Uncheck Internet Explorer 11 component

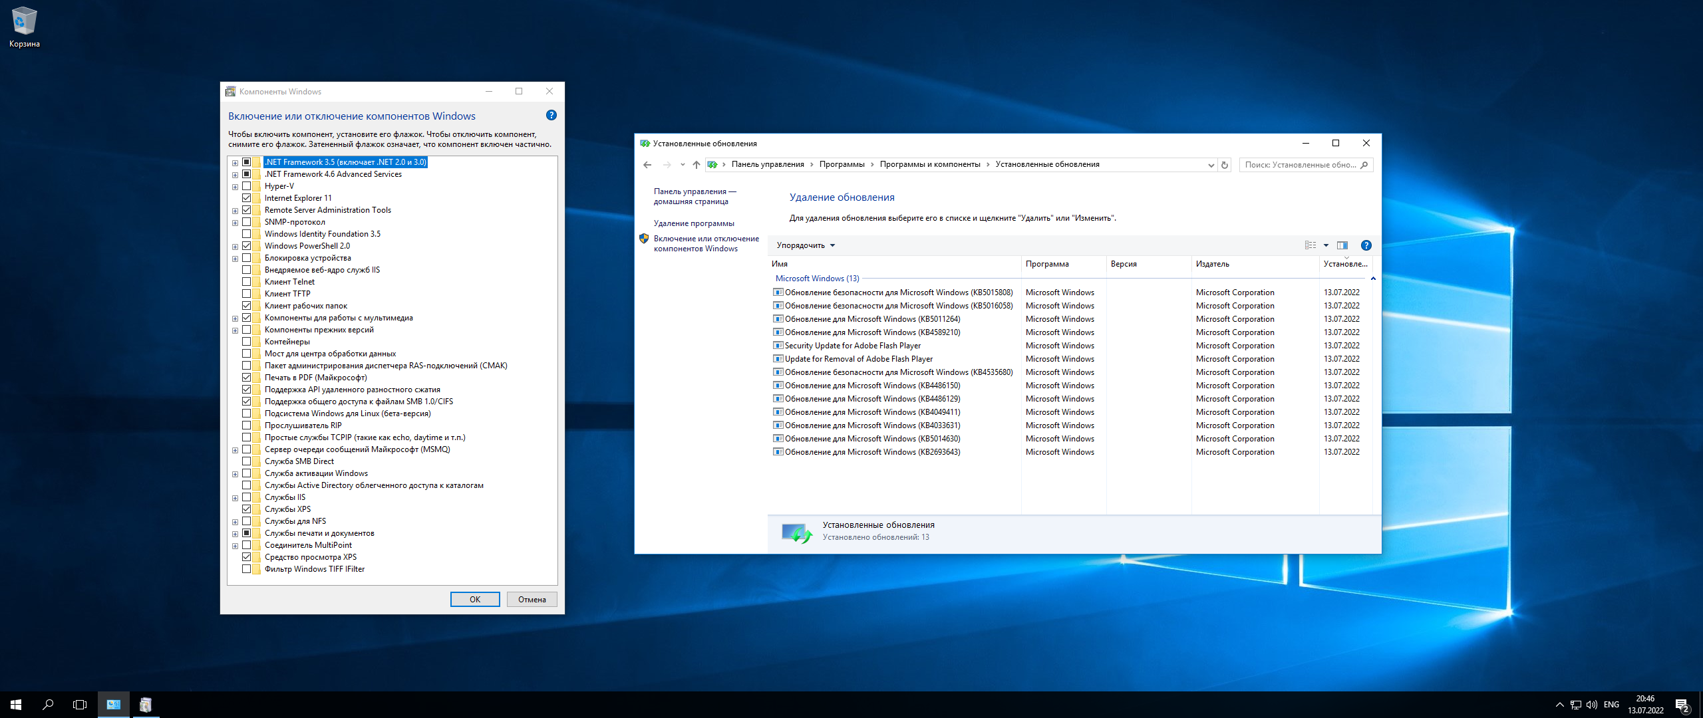pos(247,198)
